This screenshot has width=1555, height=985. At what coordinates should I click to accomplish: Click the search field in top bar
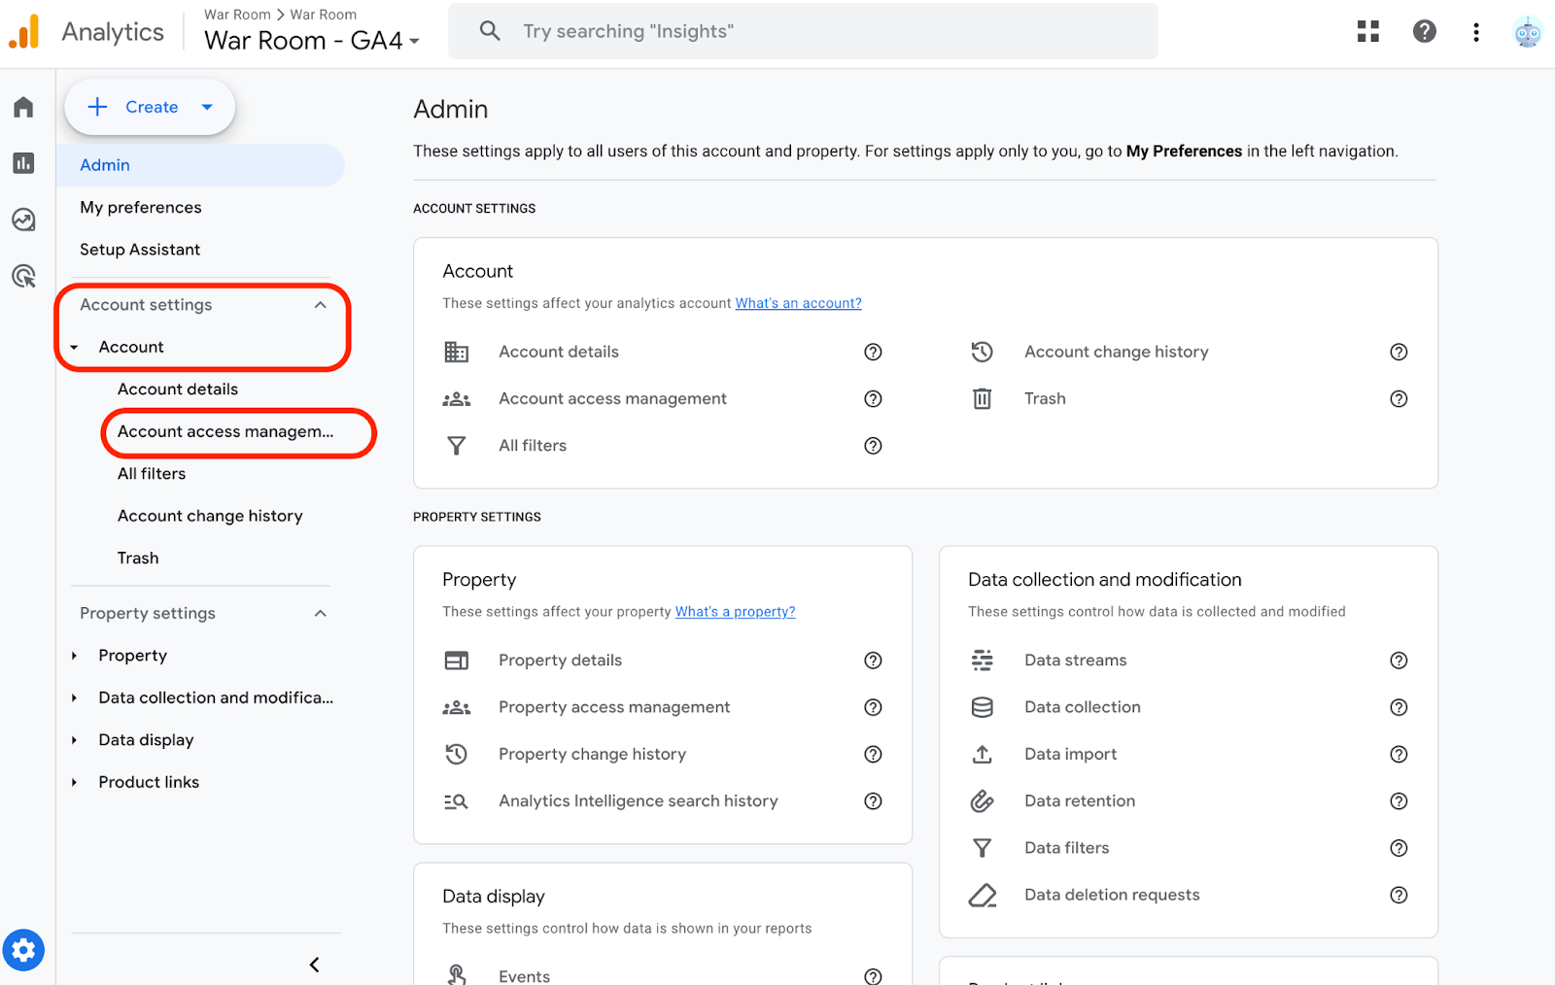point(802,31)
